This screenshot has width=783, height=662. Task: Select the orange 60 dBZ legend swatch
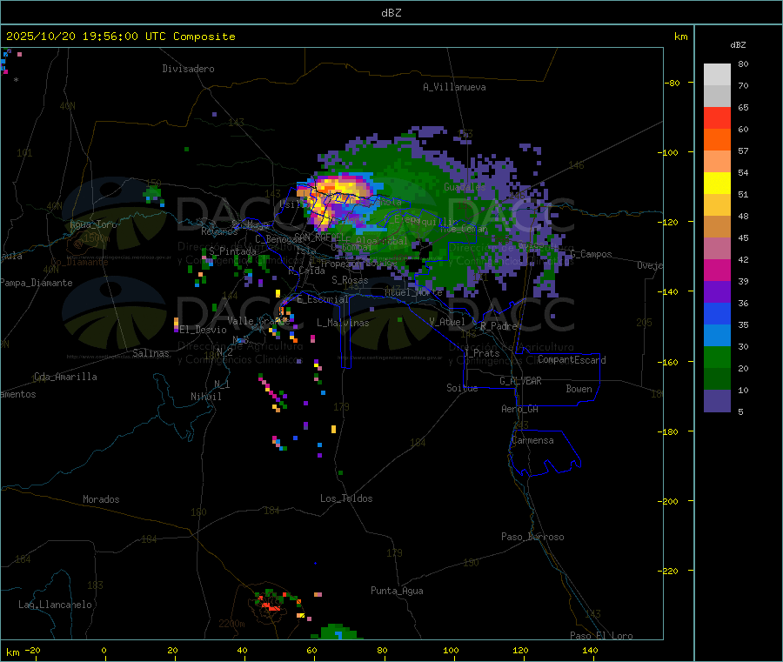[717, 140]
